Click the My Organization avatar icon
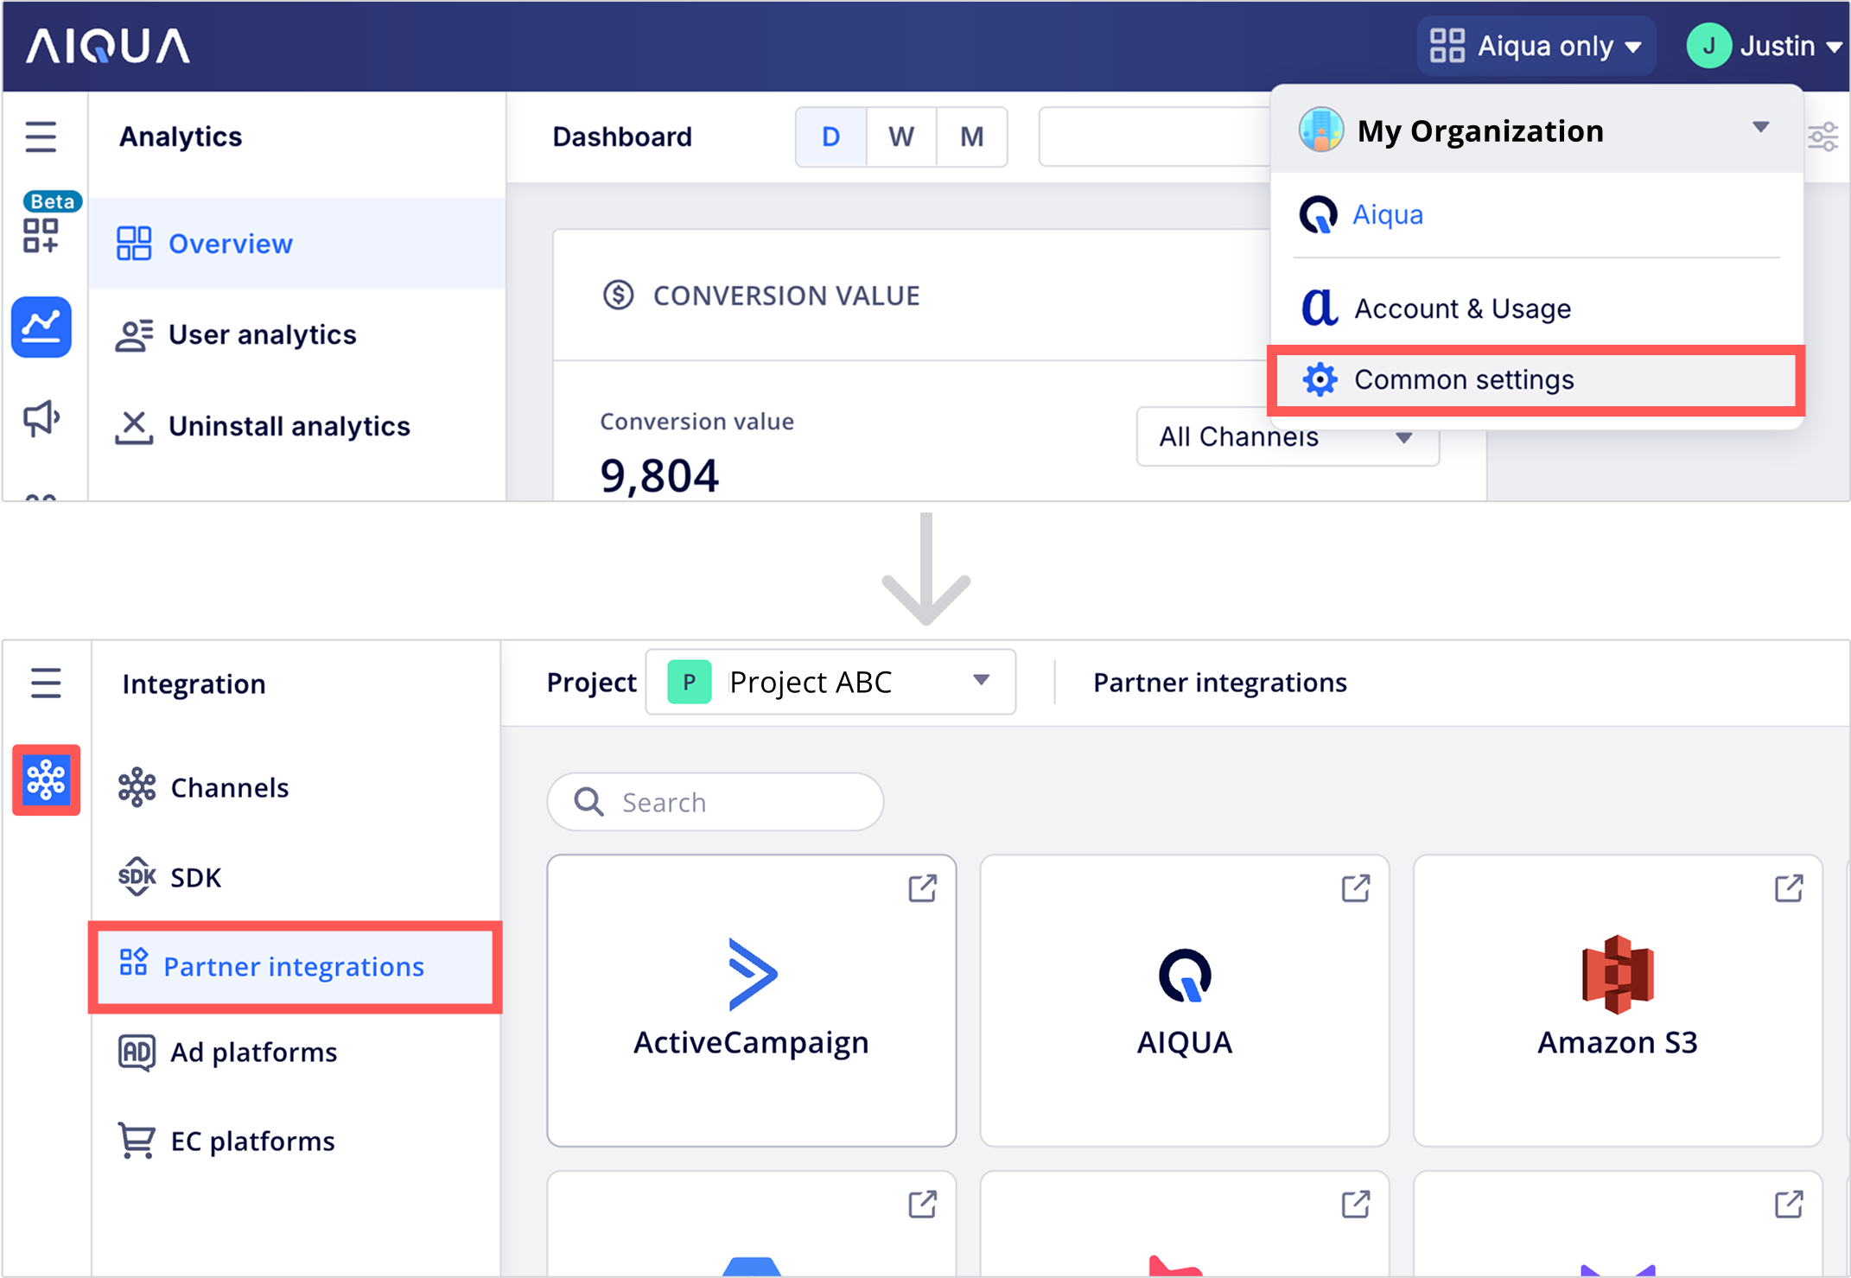Image resolution: width=1851 pixels, height=1278 pixels. pos(1321,130)
